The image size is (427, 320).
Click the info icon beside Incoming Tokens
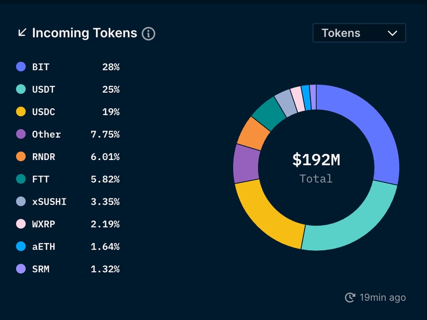point(148,34)
